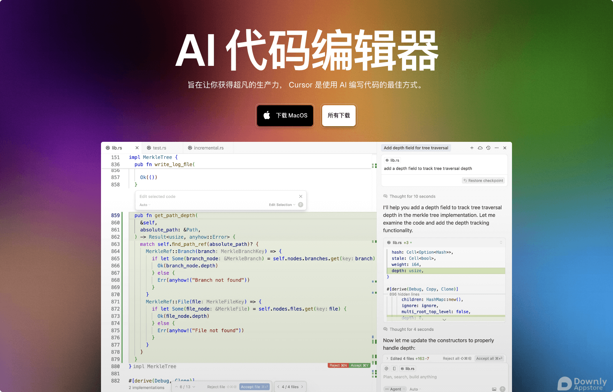Click 'Ok(branch_node.depth)' on line 866
The image size is (613, 392).
187,266
